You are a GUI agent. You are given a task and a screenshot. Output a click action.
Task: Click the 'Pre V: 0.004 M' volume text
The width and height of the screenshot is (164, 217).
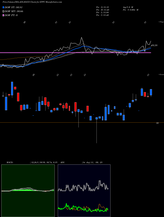tap(131, 10)
